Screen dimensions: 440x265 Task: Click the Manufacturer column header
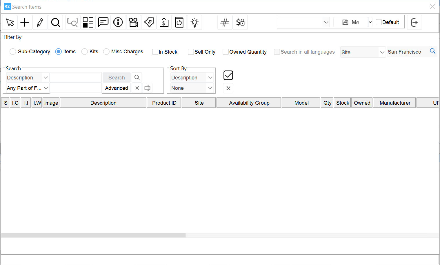[395, 103]
